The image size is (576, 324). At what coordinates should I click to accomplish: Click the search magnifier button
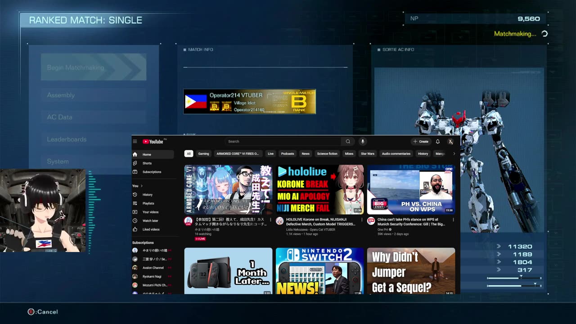(x=348, y=141)
